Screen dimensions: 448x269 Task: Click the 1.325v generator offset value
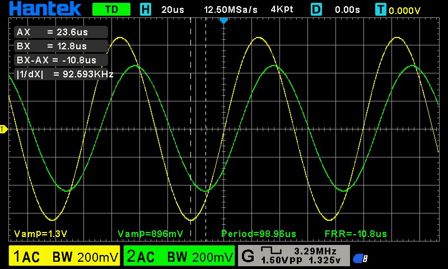[x=324, y=260]
